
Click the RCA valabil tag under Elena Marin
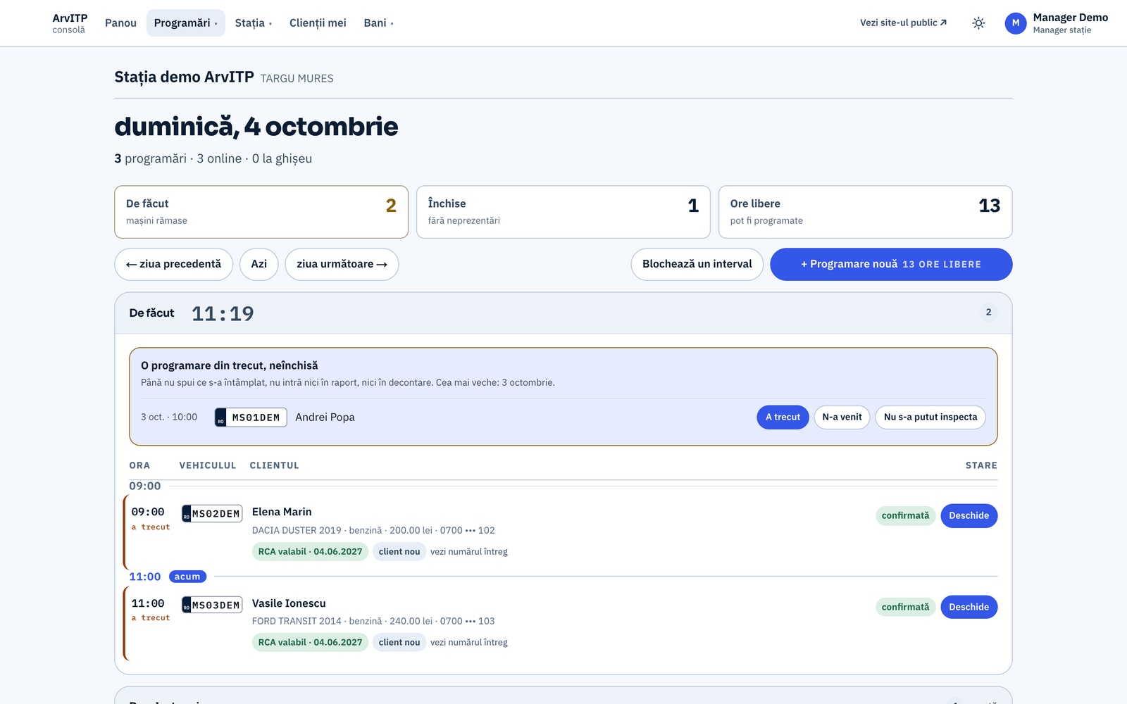[310, 552]
